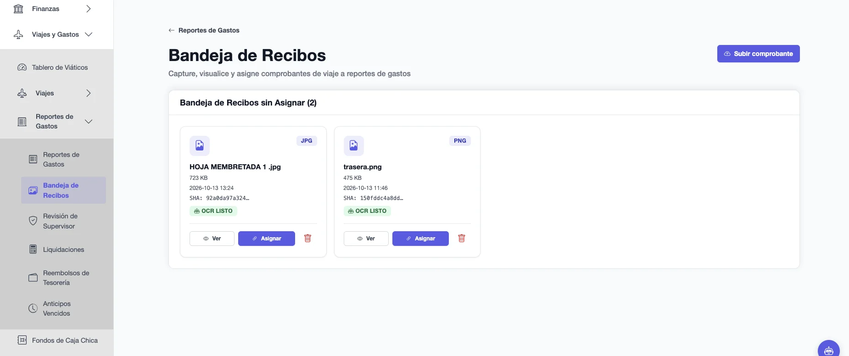Click the PNG file type badge

pos(460,141)
